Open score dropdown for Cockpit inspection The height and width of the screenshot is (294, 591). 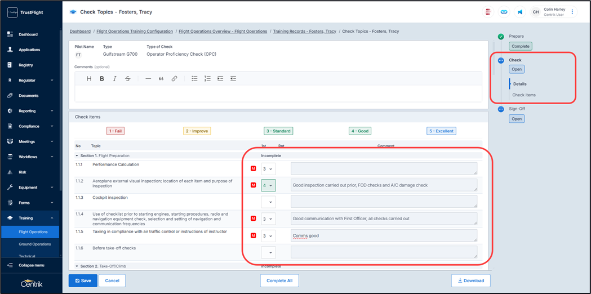[268, 202]
